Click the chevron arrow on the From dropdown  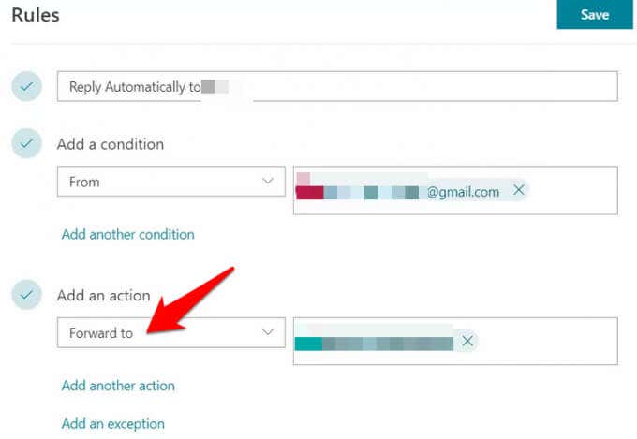click(268, 182)
